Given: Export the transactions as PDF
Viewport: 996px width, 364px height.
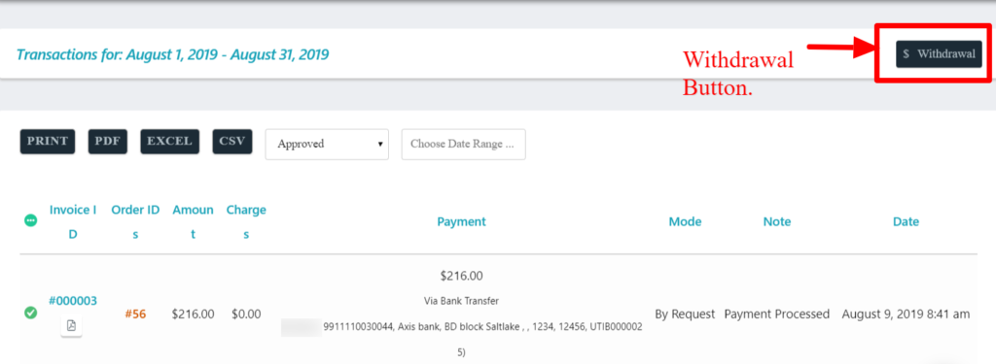Looking at the screenshot, I should click(x=107, y=142).
